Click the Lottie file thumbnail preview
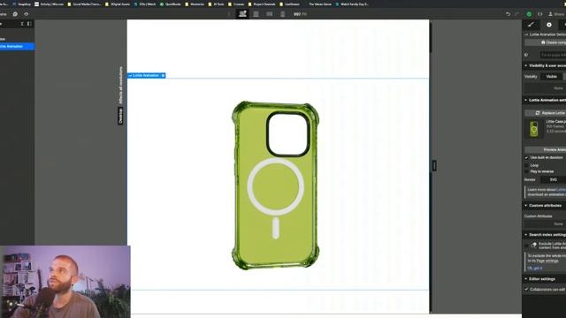The image size is (566, 318). pyautogui.click(x=534, y=129)
